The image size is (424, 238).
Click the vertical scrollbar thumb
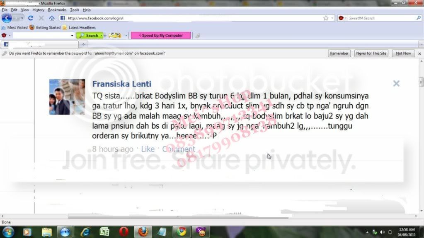pyautogui.click(x=421, y=82)
